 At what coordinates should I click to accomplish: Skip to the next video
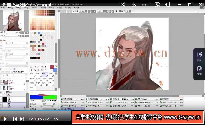[22, 119]
